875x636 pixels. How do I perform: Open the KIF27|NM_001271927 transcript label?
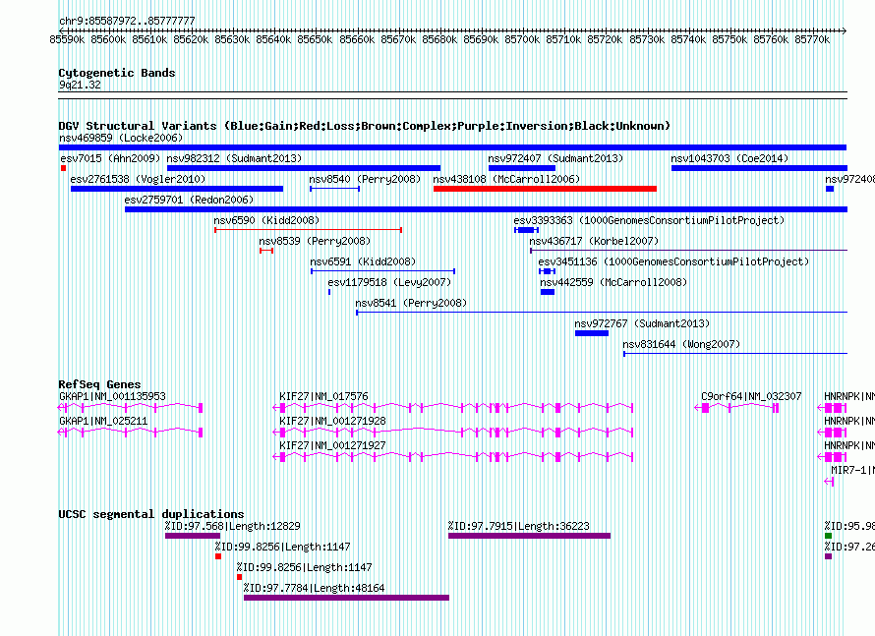pyautogui.click(x=332, y=445)
